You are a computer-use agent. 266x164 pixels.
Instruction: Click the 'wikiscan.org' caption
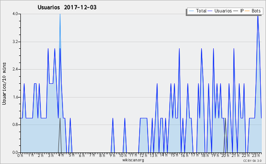pos(133,160)
